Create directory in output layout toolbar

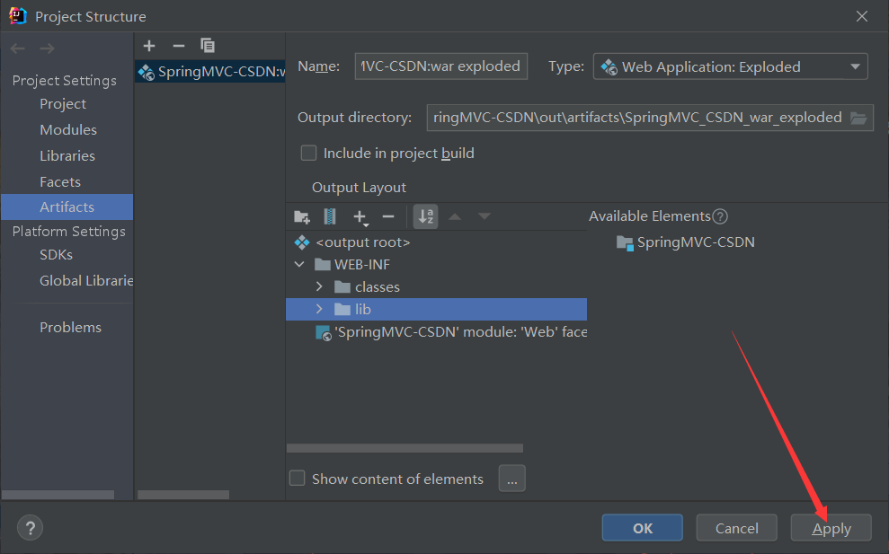tap(302, 216)
